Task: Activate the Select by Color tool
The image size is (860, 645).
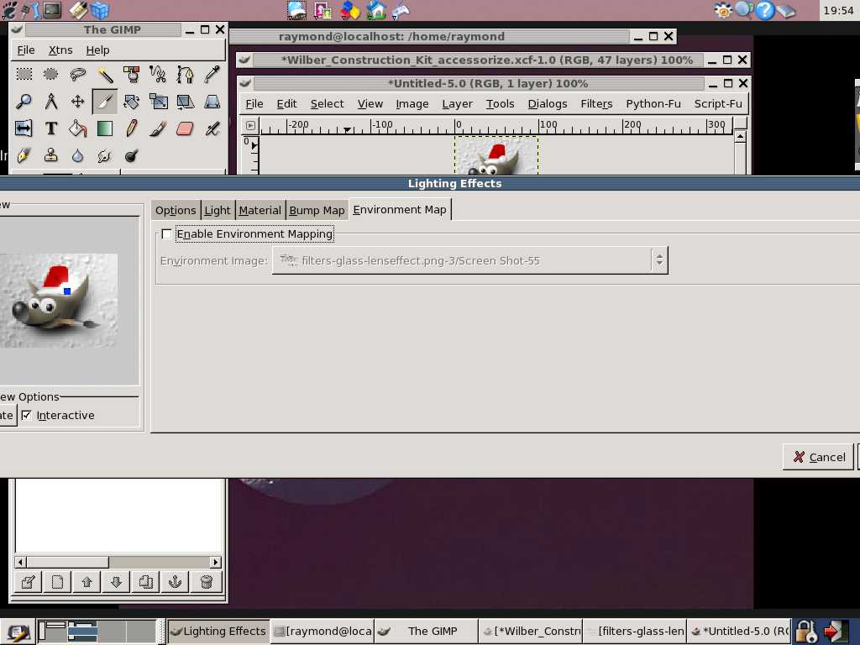Action: [131, 74]
